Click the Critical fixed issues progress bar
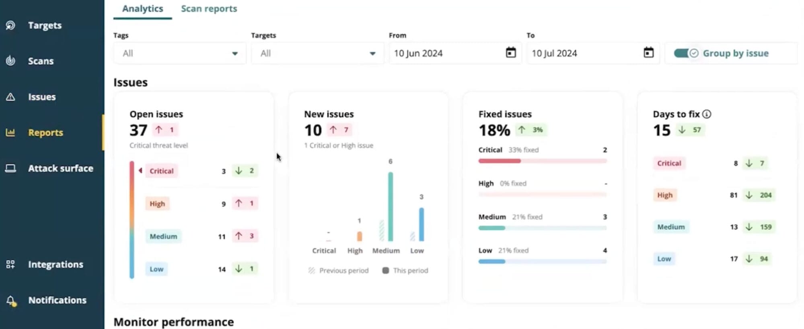This screenshot has height=329, width=804. pyautogui.click(x=542, y=161)
